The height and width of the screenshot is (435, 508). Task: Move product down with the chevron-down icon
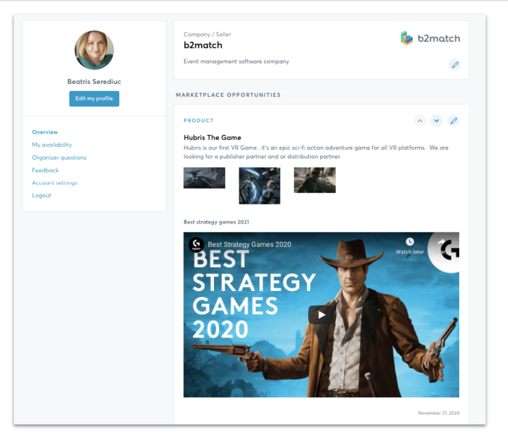[x=436, y=120]
